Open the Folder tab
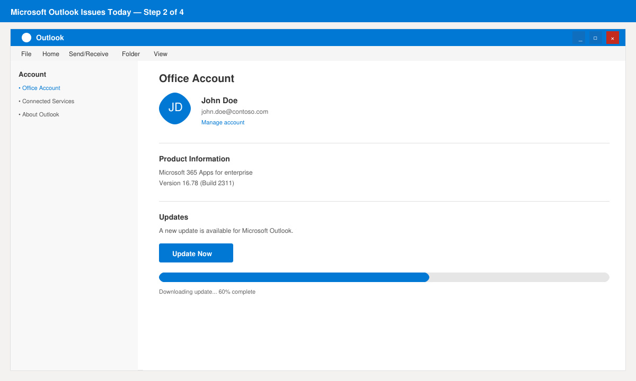 click(131, 54)
